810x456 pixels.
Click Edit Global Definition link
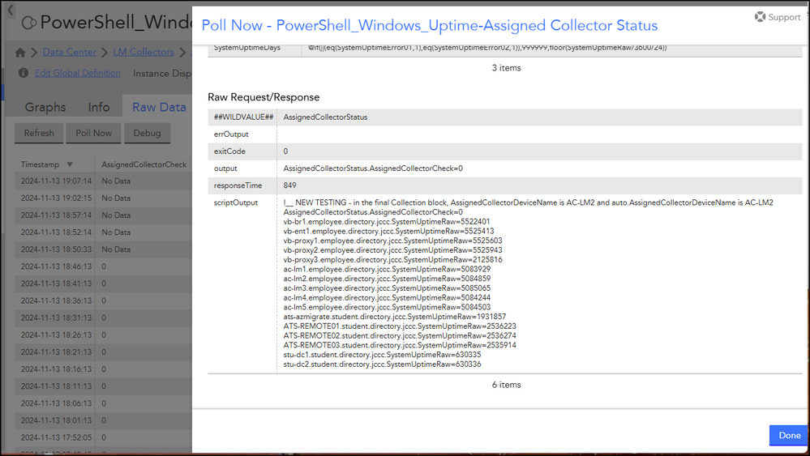(78, 73)
